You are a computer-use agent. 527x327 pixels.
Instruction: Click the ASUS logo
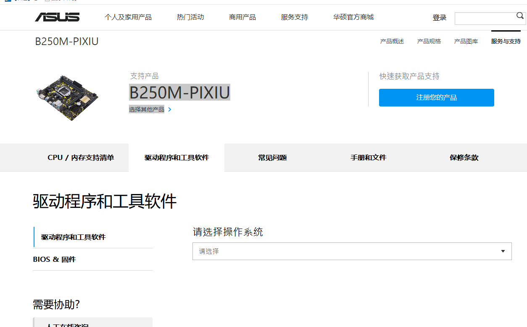point(57,17)
